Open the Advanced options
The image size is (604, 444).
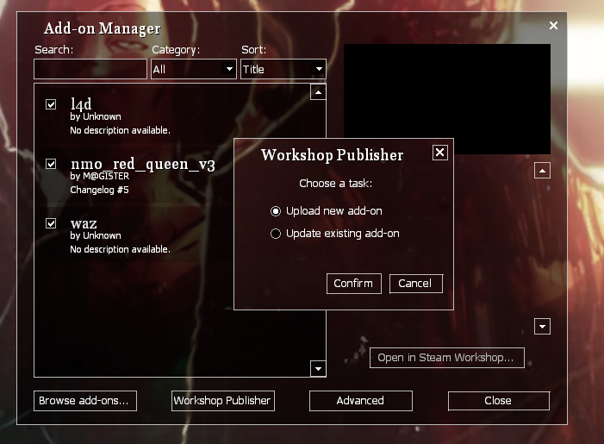click(360, 401)
